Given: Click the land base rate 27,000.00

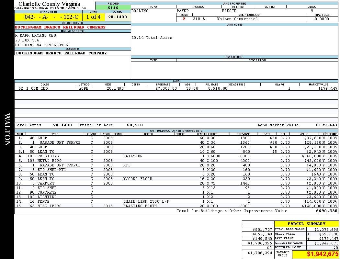Looking at the screenshot, I should pos(166,88).
